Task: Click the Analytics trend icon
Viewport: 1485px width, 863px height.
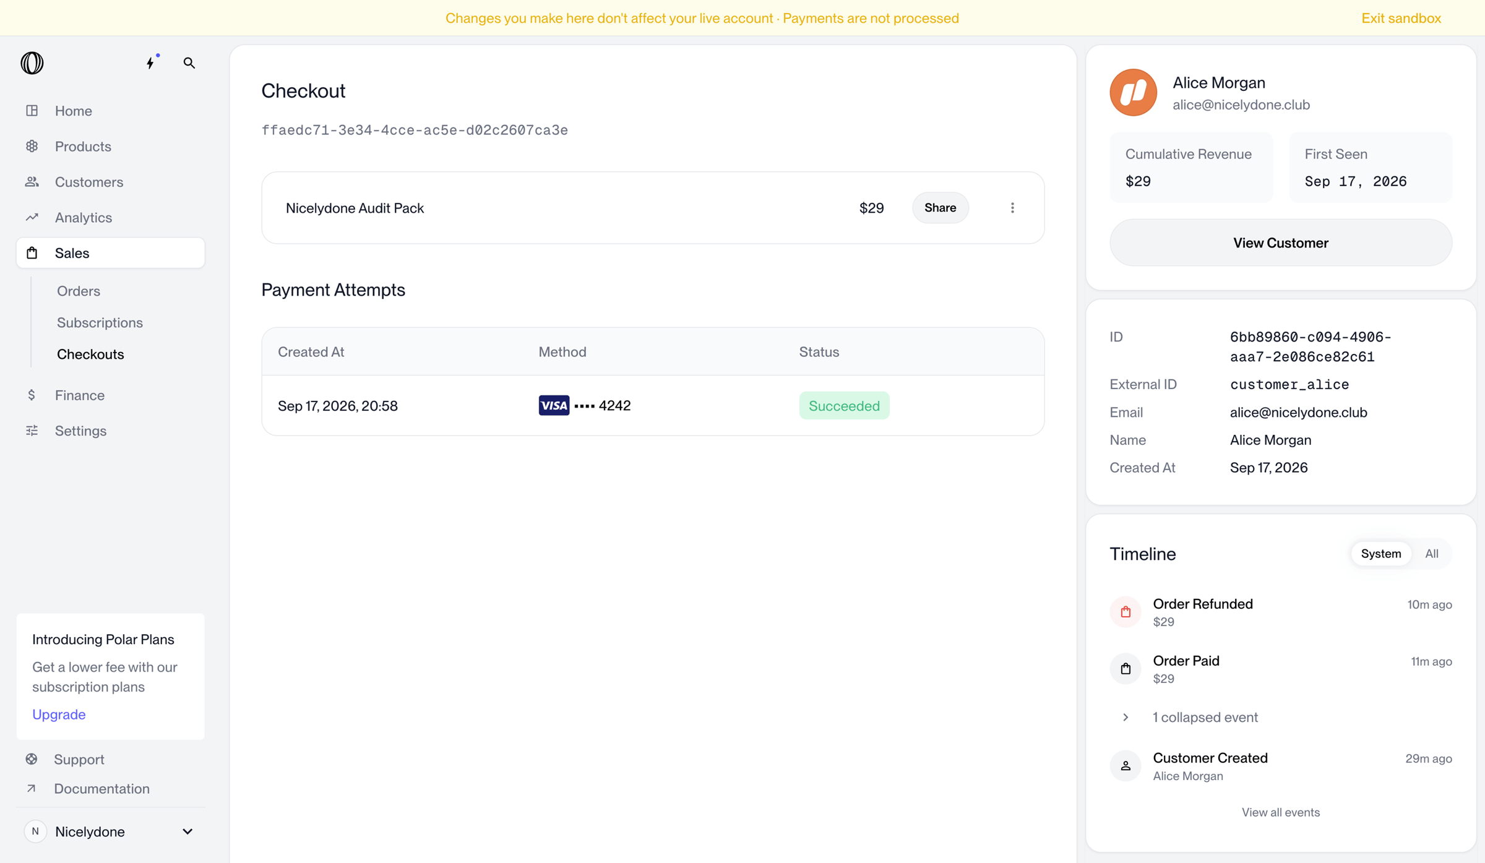Action: coord(32,217)
